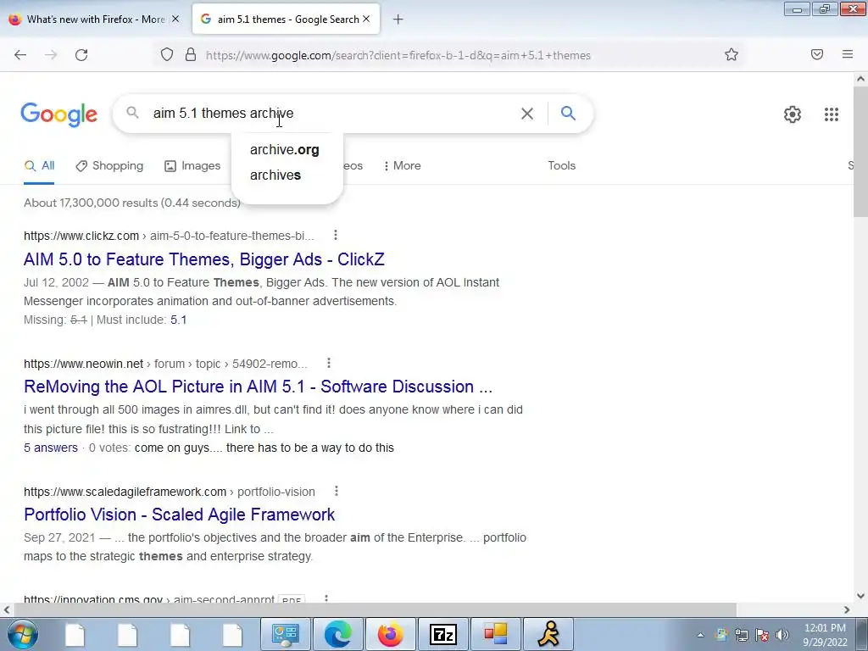Open 7-Zip from the taskbar
This screenshot has width=868, height=651.
pyautogui.click(x=442, y=634)
